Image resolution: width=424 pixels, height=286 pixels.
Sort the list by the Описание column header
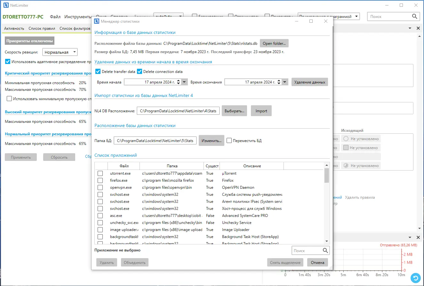(x=252, y=166)
